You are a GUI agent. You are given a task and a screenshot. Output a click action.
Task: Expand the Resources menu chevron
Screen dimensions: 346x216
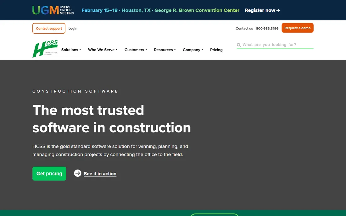click(x=175, y=49)
